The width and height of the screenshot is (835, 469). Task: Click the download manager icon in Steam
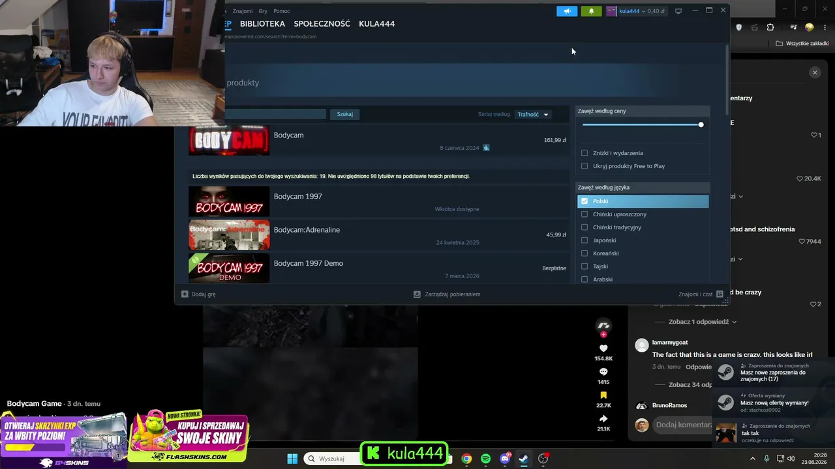pos(417,294)
